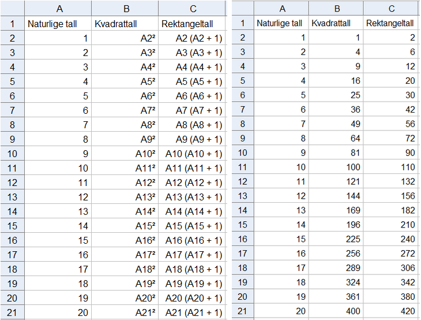Image resolution: width=421 pixels, height=320 pixels.
Task: Select the cell showing value 400
Action: (x=336, y=312)
